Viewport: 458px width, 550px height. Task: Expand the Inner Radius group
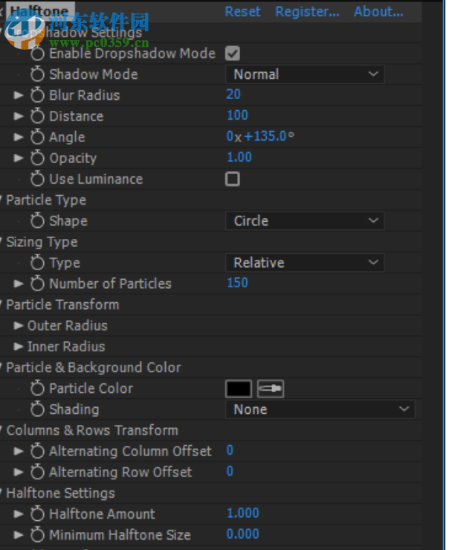click(x=19, y=346)
